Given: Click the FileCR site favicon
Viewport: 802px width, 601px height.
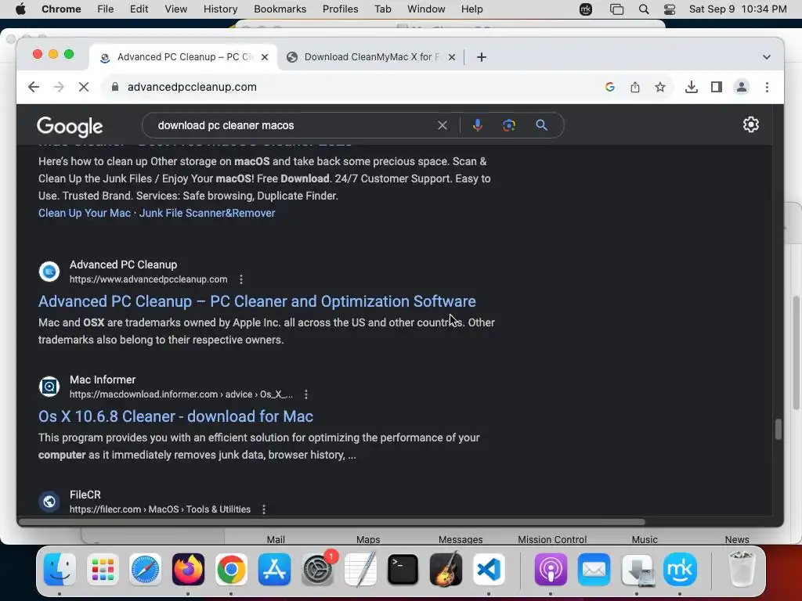Looking at the screenshot, I should point(49,502).
